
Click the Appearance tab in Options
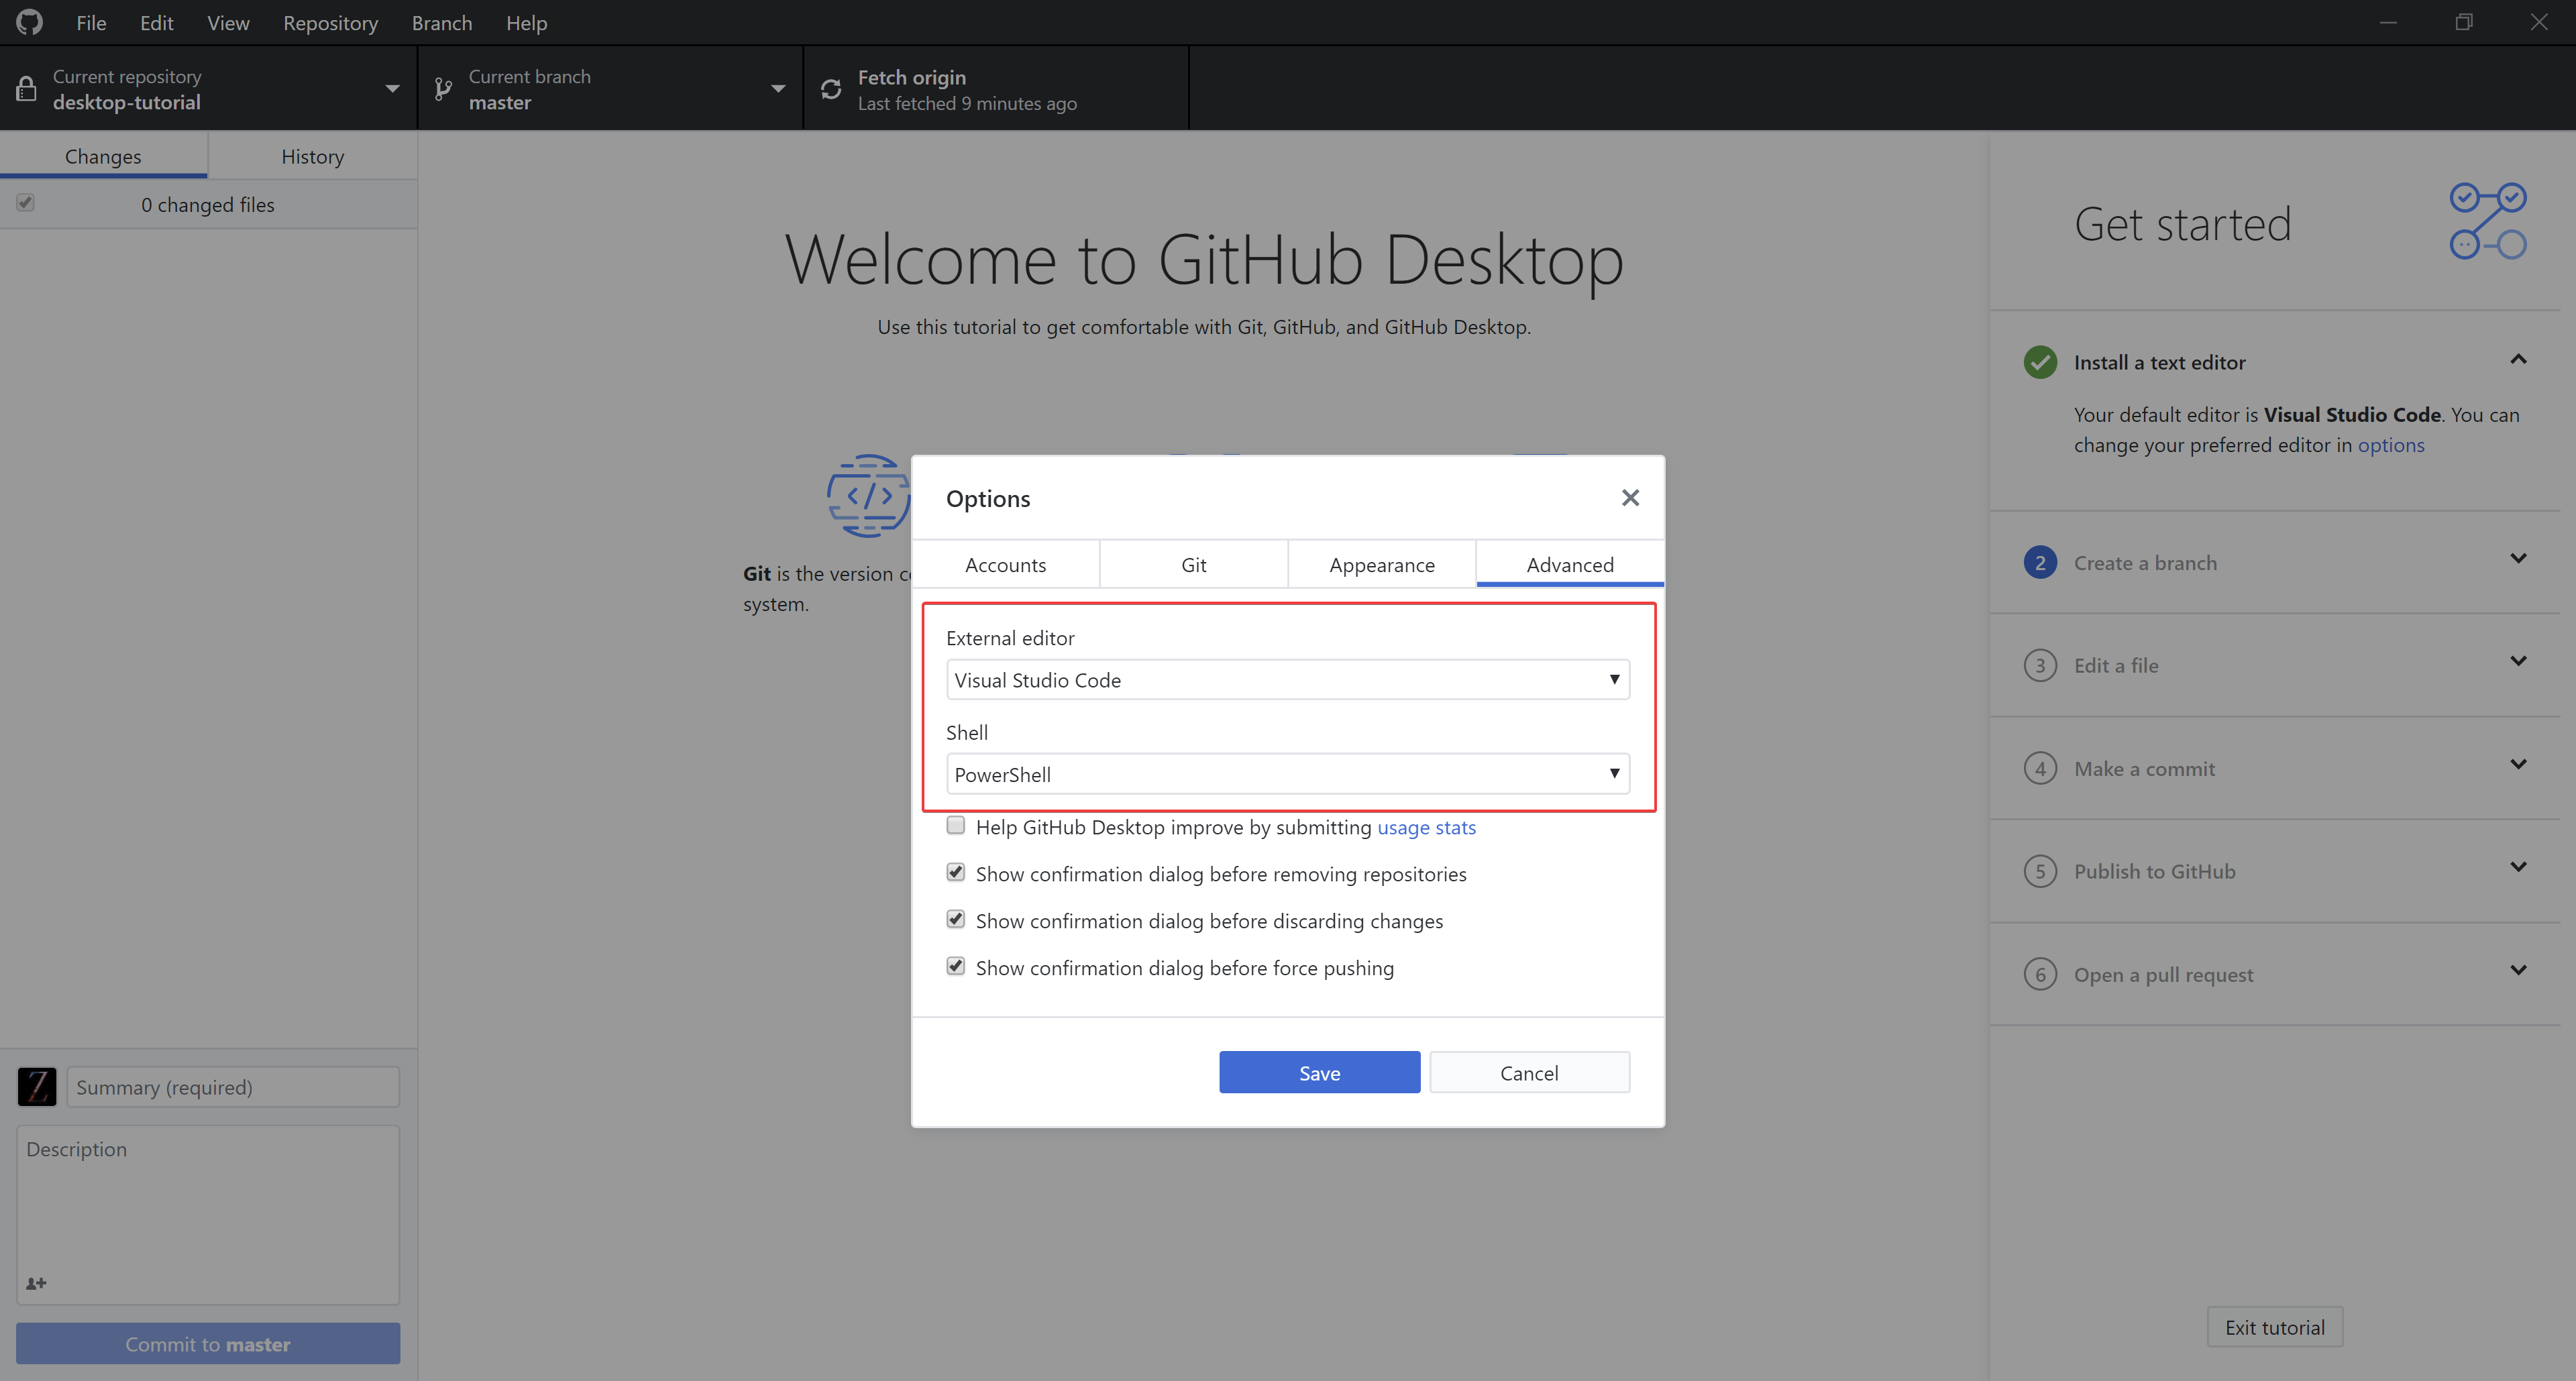tap(1380, 563)
